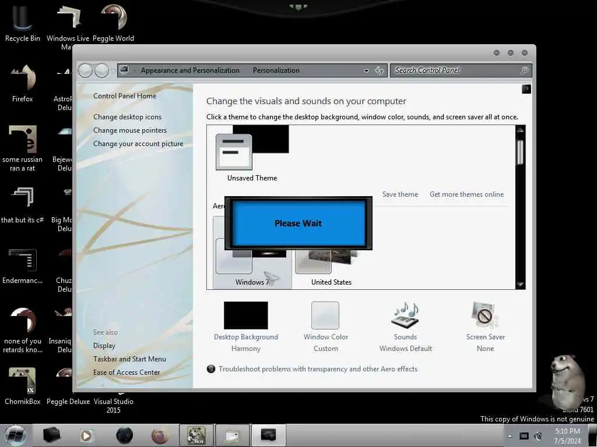Open Control Panel Home link
This screenshot has height=447, width=597.
tap(125, 96)
